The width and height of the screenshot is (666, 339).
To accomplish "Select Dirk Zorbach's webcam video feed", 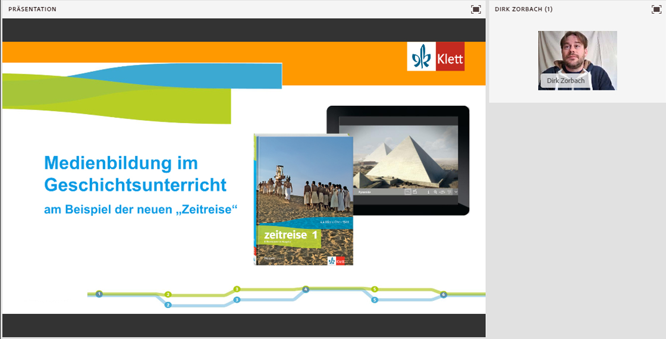I will click(577, 60).
